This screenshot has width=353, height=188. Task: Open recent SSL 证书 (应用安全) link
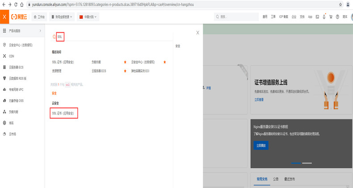pyautogui.click(x=63, y=62)
